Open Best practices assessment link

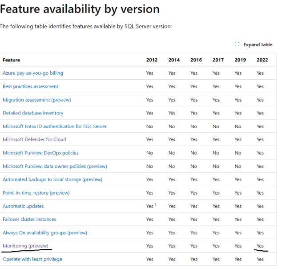pyautogui.click(x=30, y=86)
